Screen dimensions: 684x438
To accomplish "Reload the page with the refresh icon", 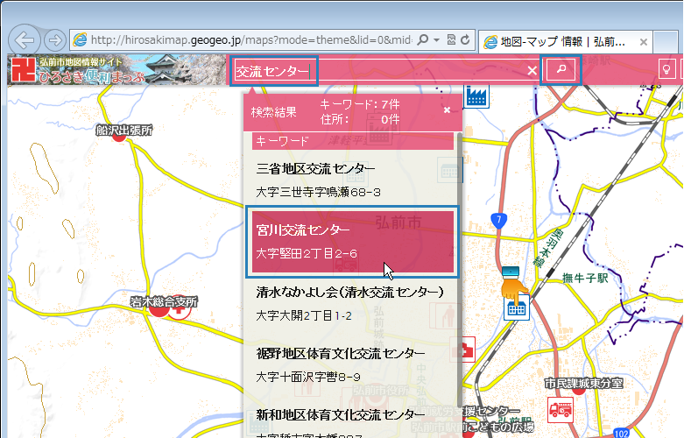I will [x=465, y=40].
